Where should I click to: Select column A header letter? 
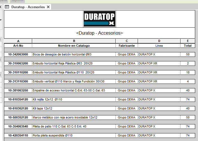point(18,41)
